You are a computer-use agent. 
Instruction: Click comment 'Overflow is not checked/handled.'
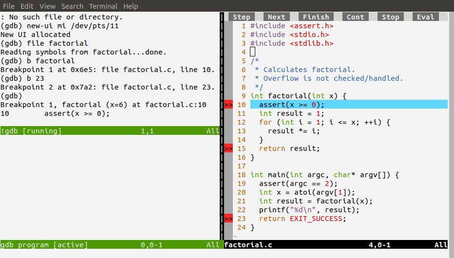(x=333, y=78)
